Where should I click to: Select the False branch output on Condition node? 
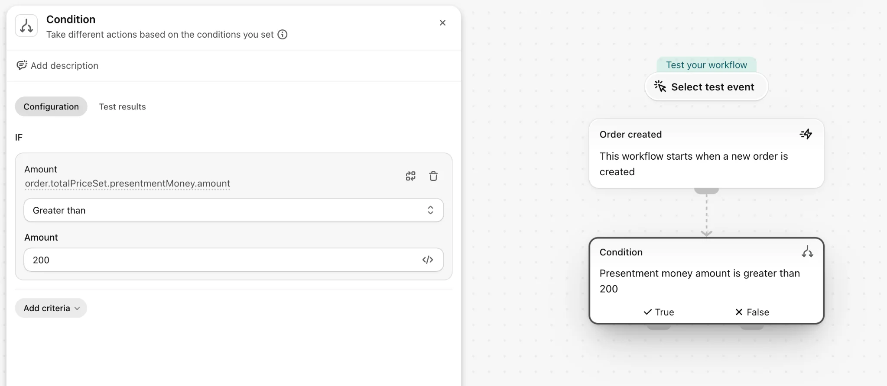[x=752, y=312]
